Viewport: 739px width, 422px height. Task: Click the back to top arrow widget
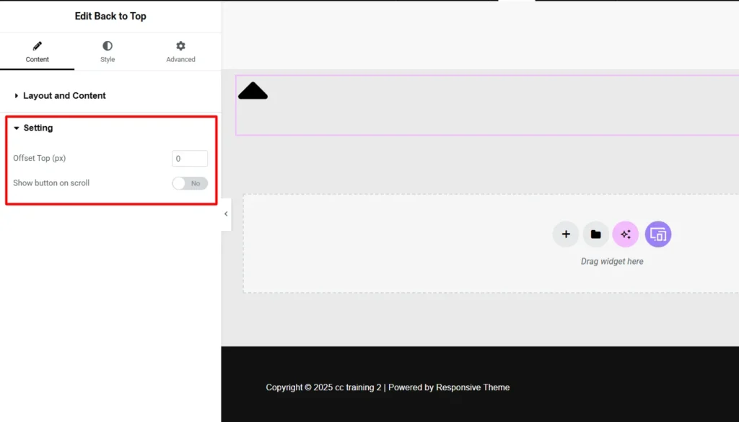[253, 91]
